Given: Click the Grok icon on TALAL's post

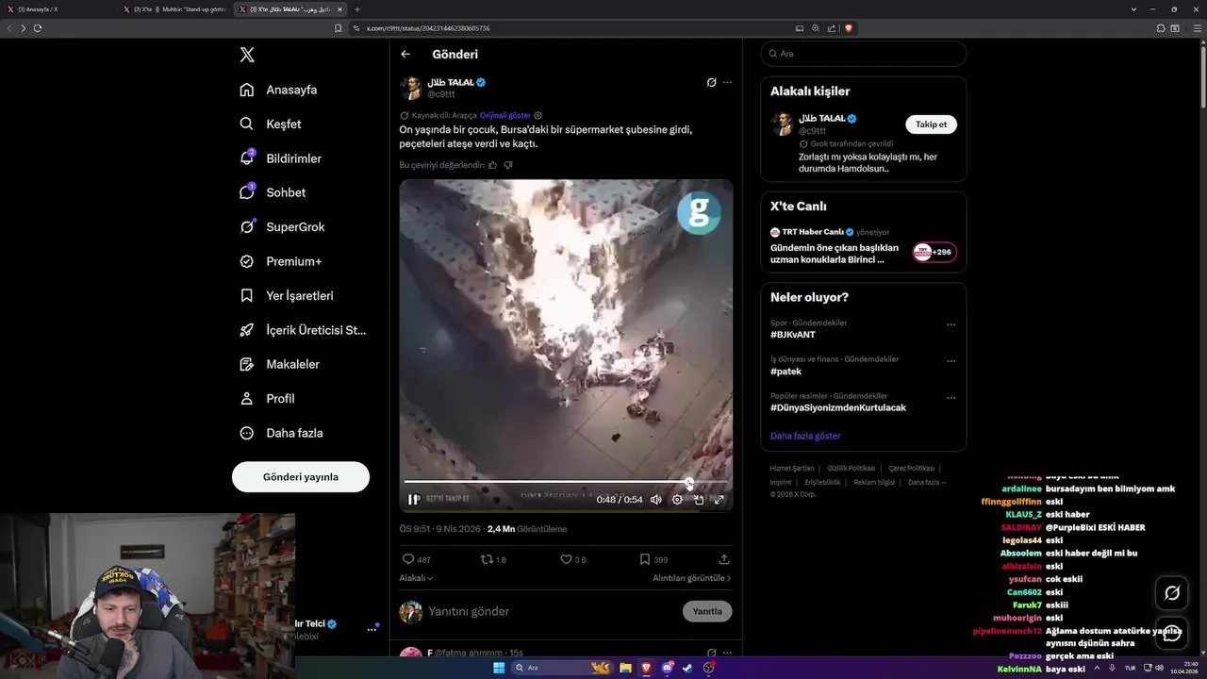Looking at the screenshot, I should coord(711,83).
